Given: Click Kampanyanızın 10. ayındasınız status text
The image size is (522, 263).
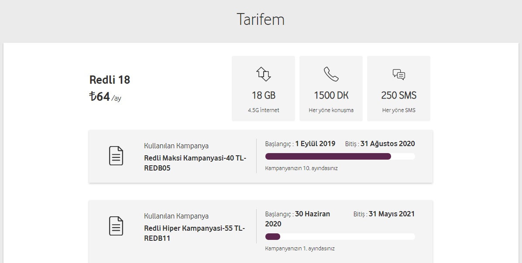Looking at the screenshot, I should point(301,168).
